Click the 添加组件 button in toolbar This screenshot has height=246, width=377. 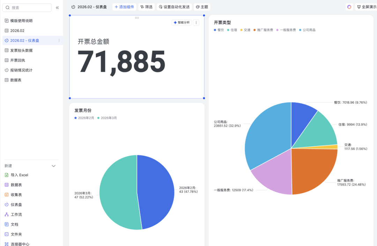pos(124,7)
